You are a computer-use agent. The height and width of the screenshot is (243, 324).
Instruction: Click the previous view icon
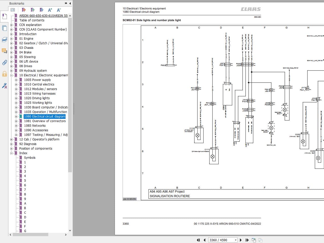tap(254, 240)
